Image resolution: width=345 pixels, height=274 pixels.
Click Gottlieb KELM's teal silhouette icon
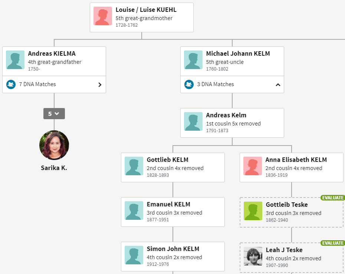click(134, 166)
